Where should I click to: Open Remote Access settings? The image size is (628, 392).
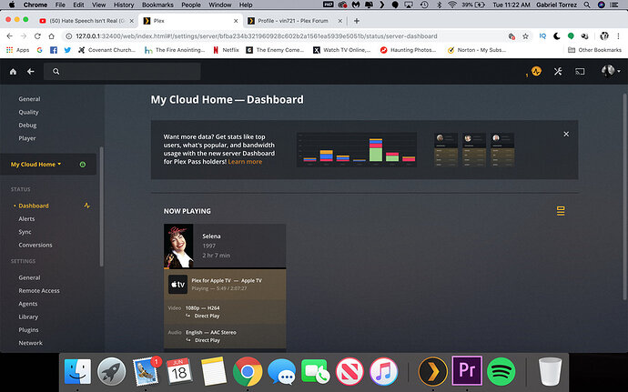click(x=39, y=291)
